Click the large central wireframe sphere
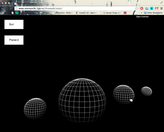Viewport: 164px width, 132px height. click(82, 98)
